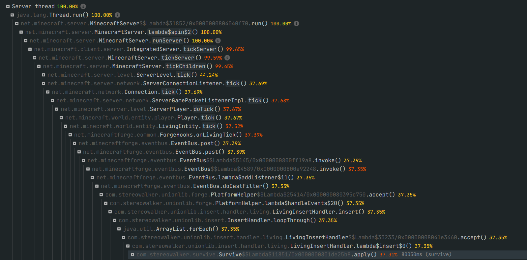Image resolution: width=527 pixels, height=260 pixels.
Task: Collapse the IntegratedServer.tickServer() node
Action: point(30,49)
